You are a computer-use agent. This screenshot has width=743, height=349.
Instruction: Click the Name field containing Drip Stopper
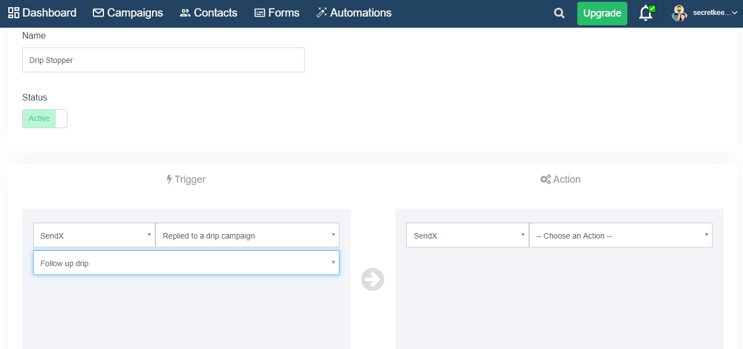tap(163, 60)
